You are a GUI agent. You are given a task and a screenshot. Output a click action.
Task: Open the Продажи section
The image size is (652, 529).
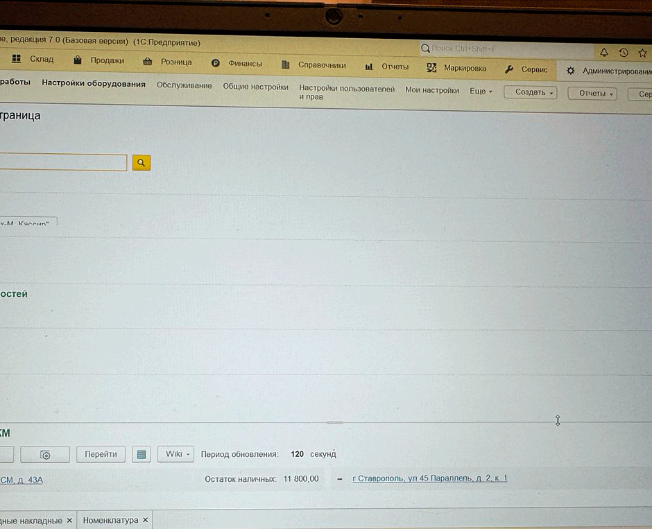[x=108, y=60]
